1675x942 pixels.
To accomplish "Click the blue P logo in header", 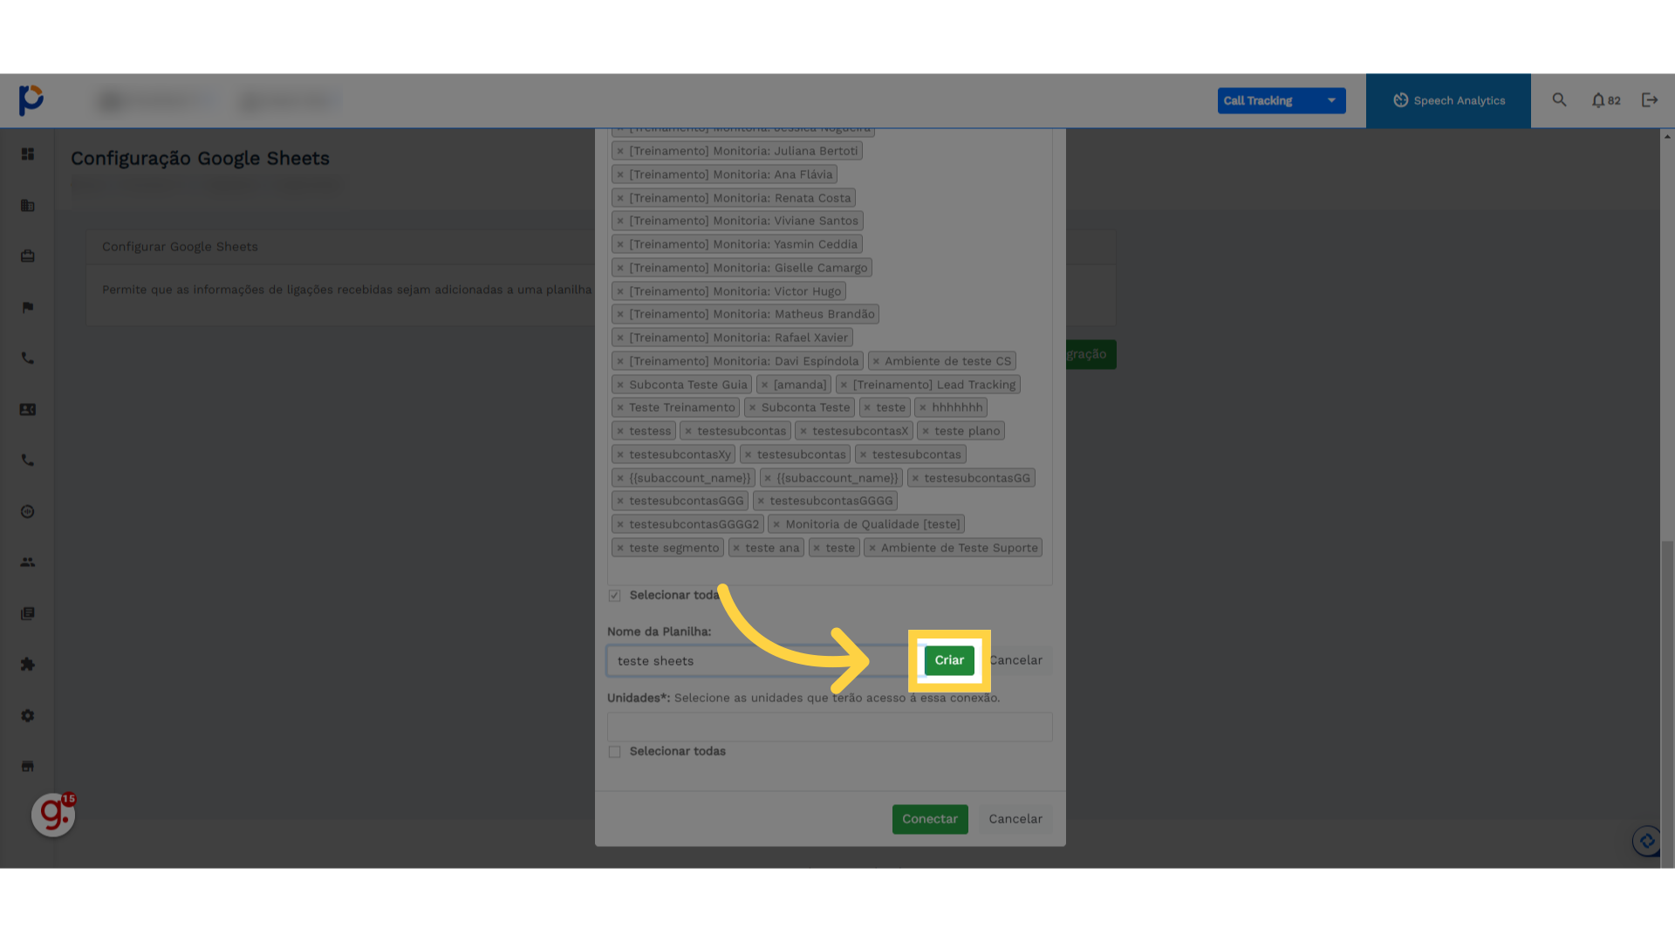I will (31, 100).
